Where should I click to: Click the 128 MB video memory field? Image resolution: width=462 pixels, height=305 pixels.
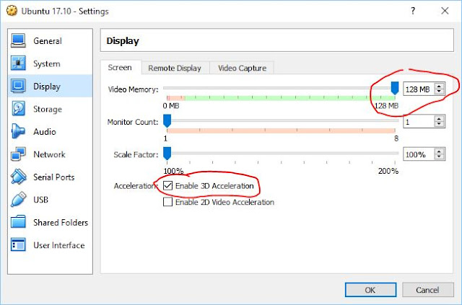[419, 89]
